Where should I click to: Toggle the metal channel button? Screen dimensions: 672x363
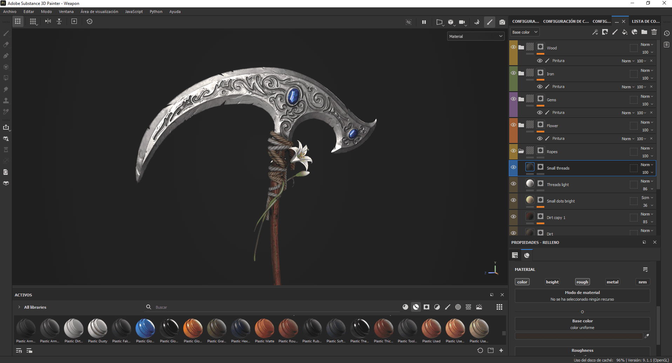[x=612, y=282]
